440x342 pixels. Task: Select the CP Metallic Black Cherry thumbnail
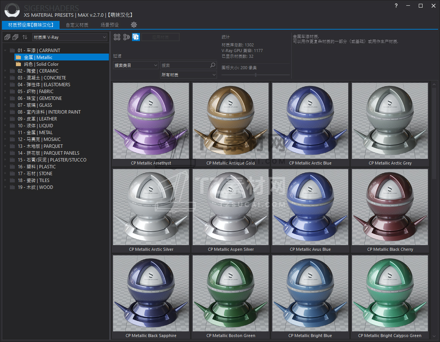[x=390, y=207]
